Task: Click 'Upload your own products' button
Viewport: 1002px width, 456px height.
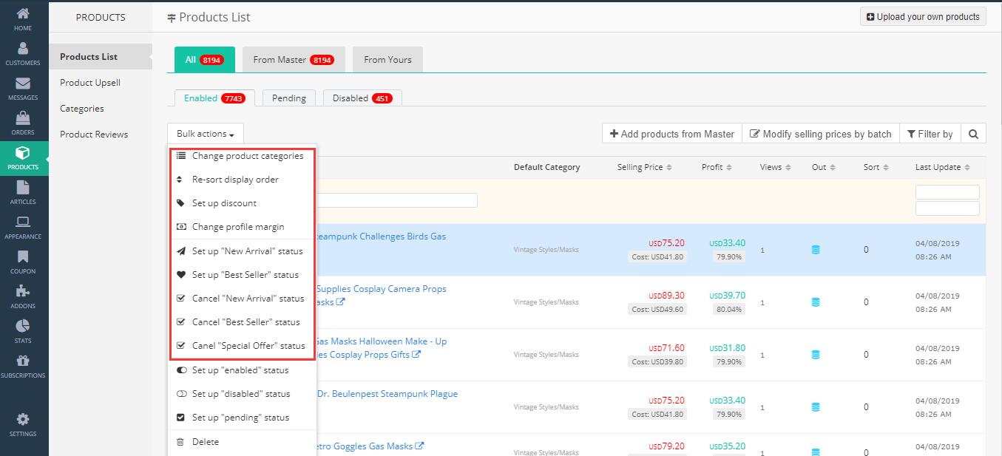Action: tap(922, 16)
